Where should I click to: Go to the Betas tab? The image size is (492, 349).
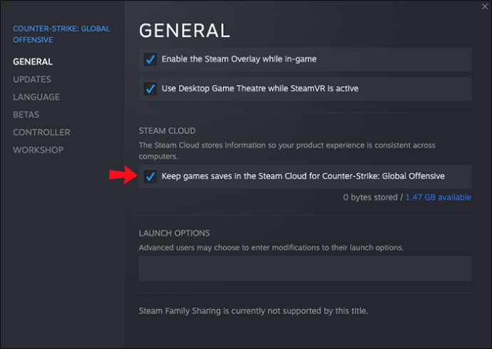click(x=26, y=115)
